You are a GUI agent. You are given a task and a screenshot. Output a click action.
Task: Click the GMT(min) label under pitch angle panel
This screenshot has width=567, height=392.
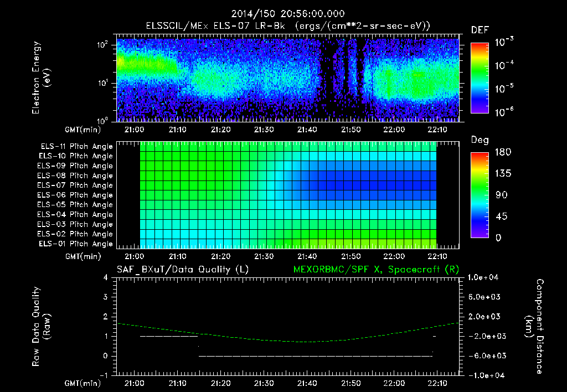pyautogui.click(x=83, y=256)
